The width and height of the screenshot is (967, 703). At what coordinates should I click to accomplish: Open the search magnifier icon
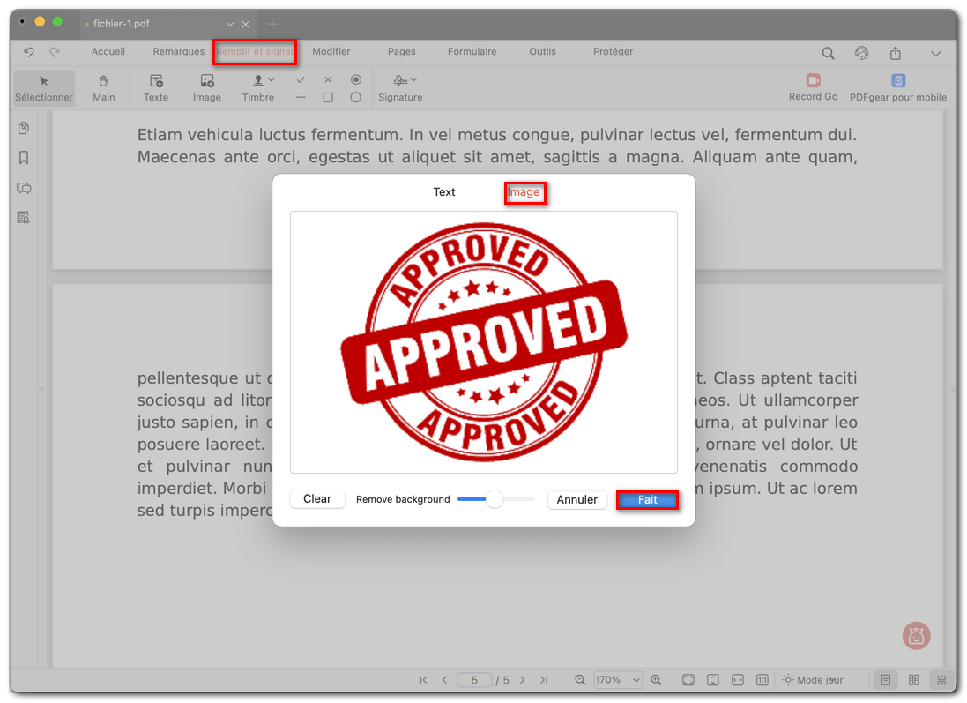pos(828,53)
